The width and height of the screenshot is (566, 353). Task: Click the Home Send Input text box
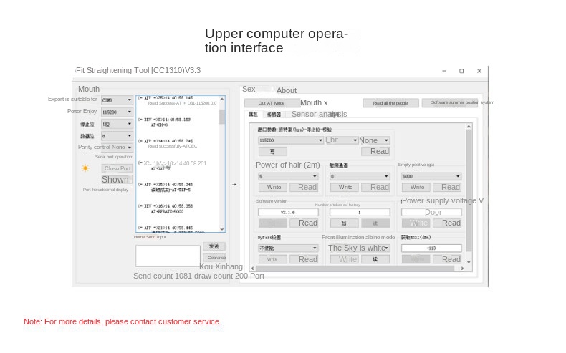[x=168, y=256]
